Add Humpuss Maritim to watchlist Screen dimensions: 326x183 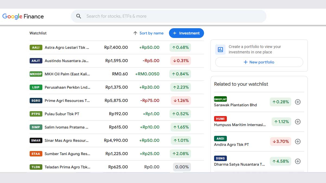click(298, 122)
